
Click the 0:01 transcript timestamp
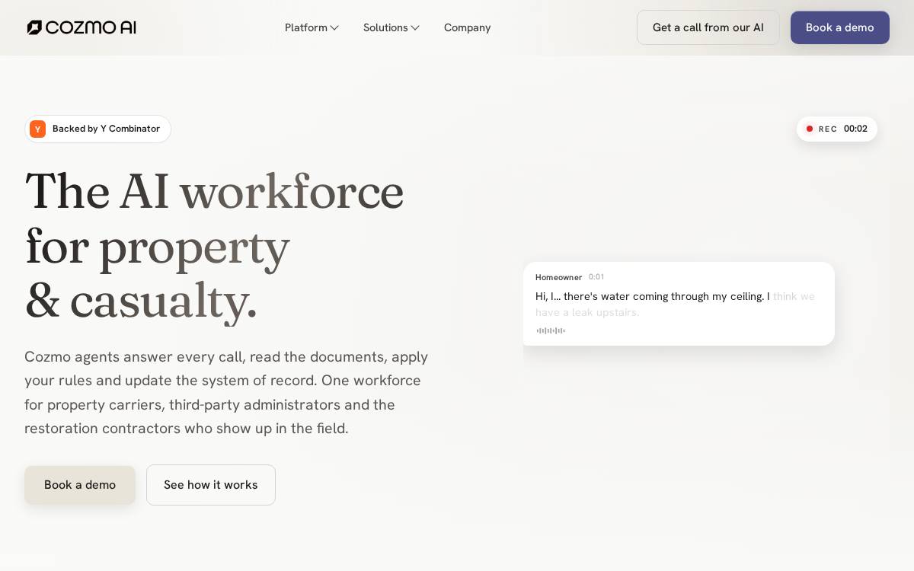596,277
